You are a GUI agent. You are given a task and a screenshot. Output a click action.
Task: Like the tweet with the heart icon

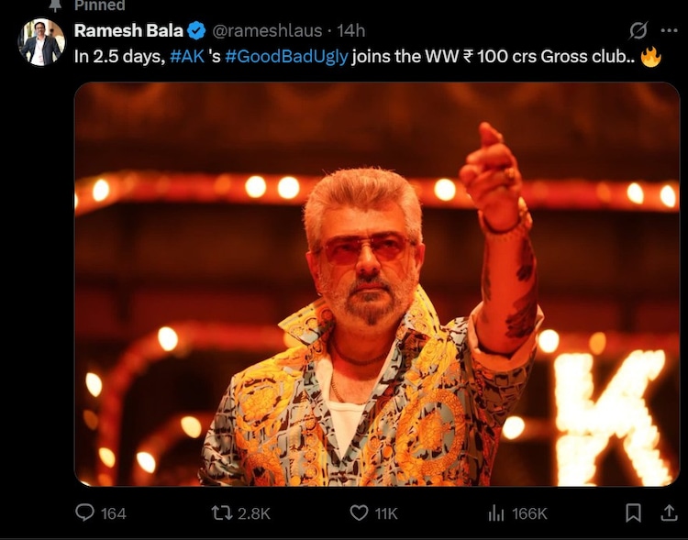[360, 512]
